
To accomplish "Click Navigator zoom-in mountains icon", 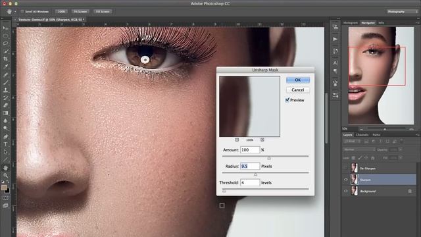I will click(x=411, y=129).
